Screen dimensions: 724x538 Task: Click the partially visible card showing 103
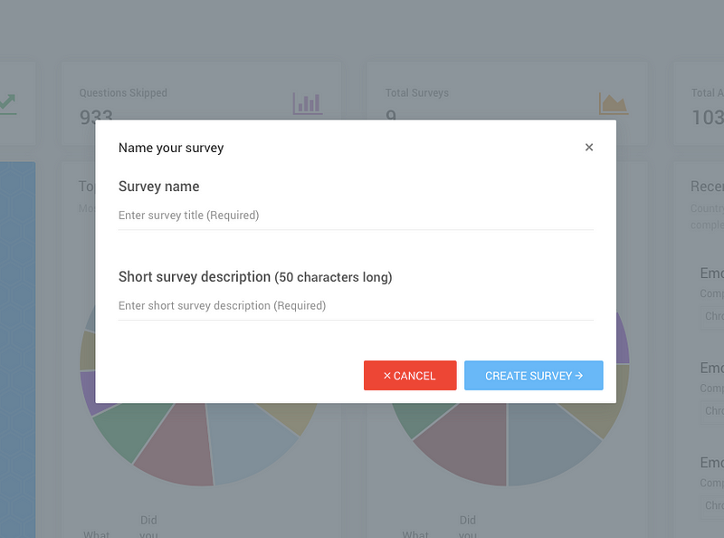click(x=698, y=104)
